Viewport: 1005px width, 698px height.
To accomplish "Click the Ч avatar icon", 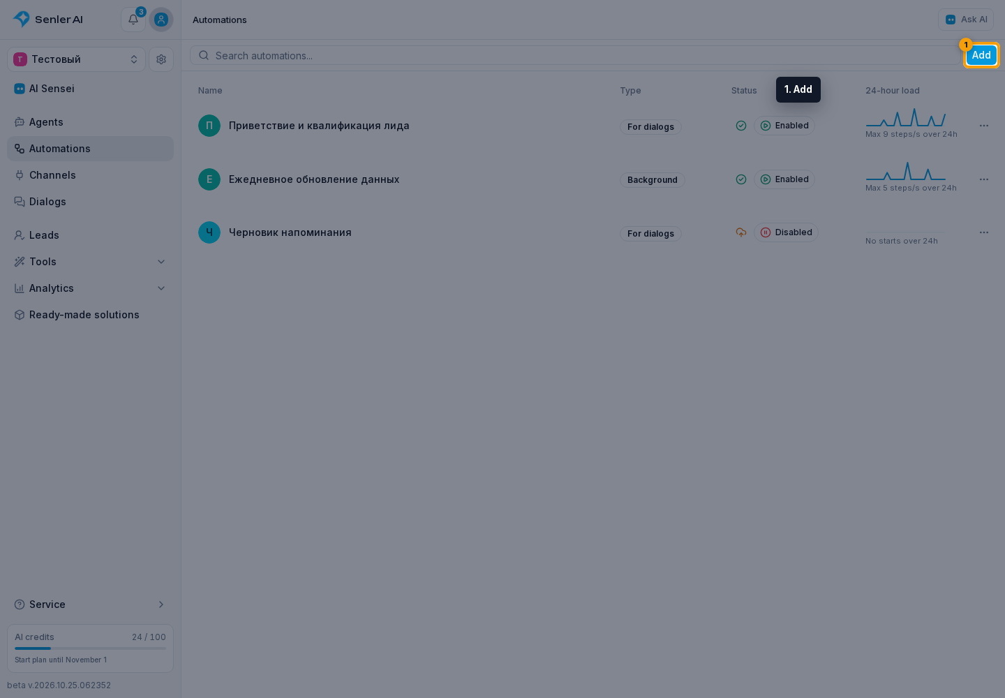I will click(x=209, y=232).
